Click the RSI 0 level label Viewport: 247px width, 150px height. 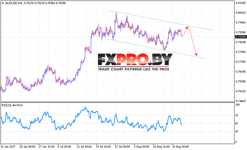[236, 142]
